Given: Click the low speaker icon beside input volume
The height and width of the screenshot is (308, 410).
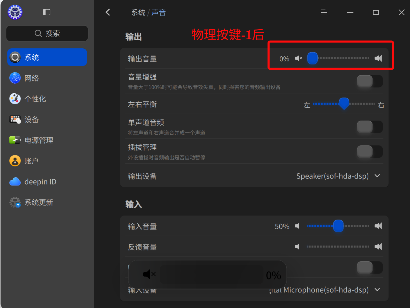Looking at the screenshot, I should click(x=297, y=226).
